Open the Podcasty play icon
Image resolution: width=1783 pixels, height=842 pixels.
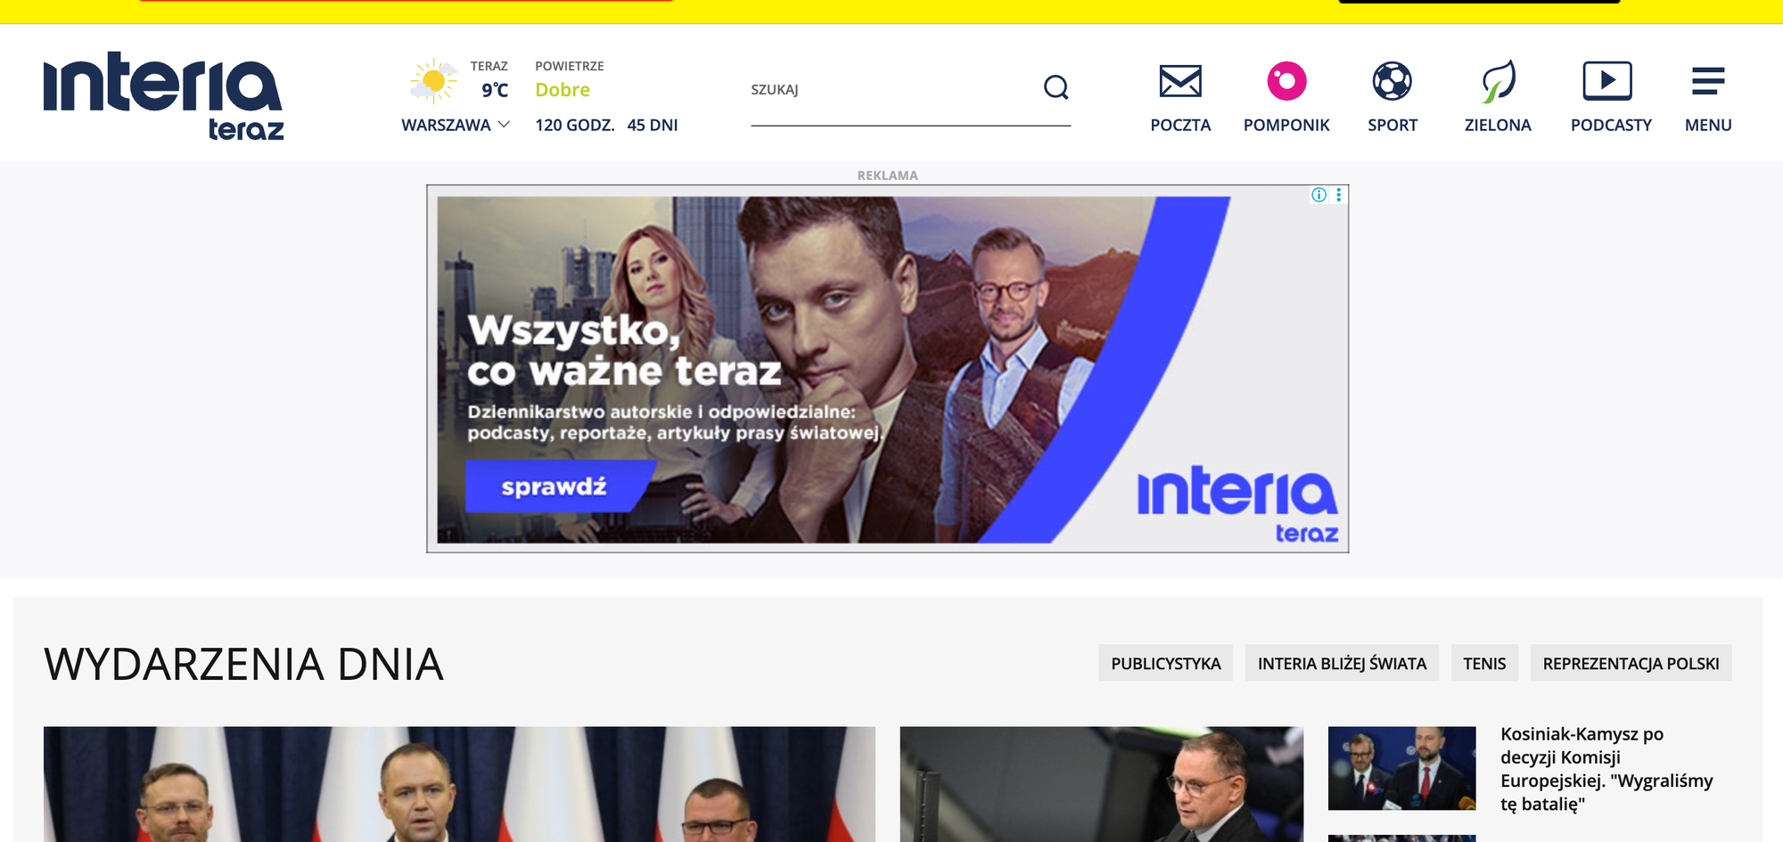[x=1607, y=81]
